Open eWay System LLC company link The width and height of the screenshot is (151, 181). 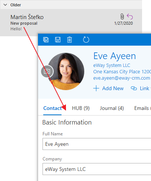pos(111,65)
